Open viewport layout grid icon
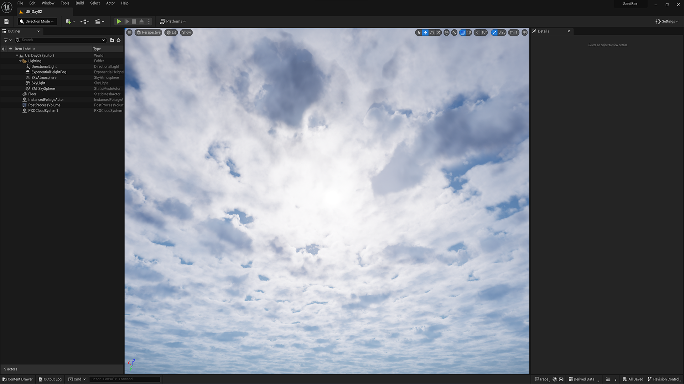684x384 pixels. (524, 32)
